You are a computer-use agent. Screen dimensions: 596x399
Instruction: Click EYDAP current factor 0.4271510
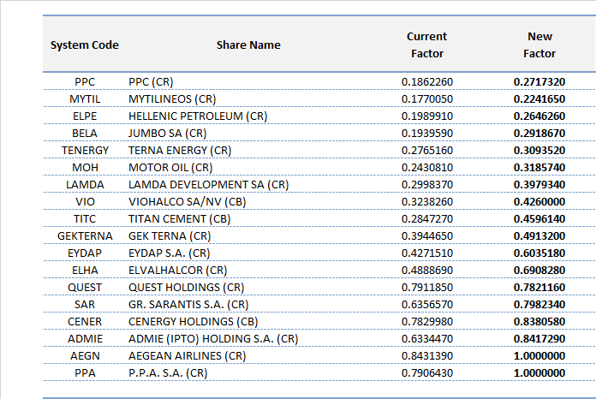coord(426,253)
